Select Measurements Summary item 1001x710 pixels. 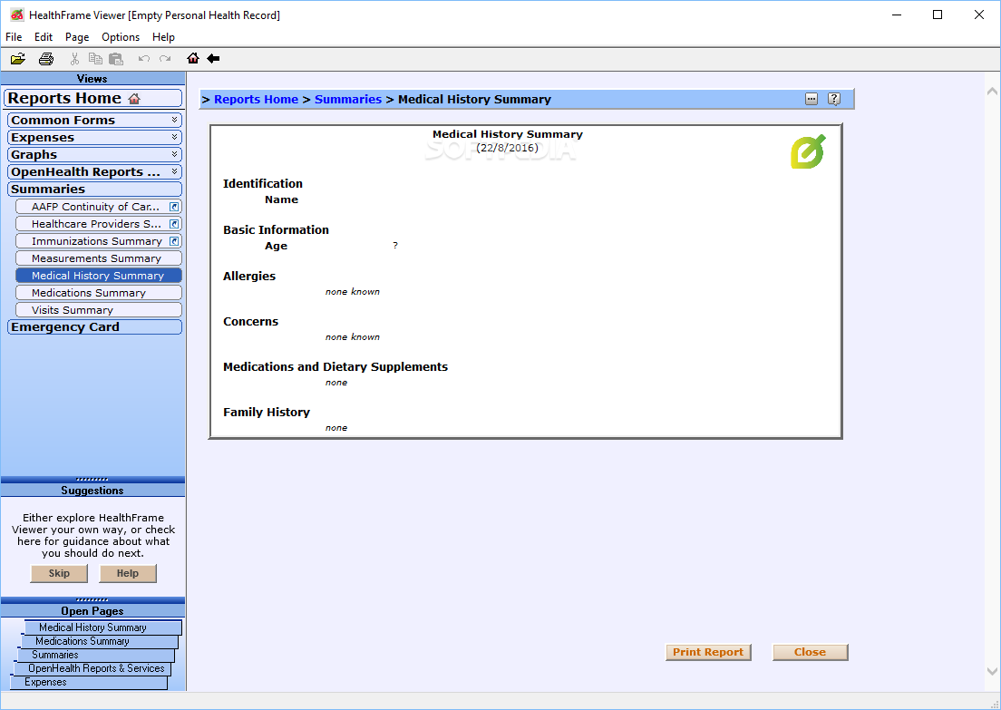98,258
